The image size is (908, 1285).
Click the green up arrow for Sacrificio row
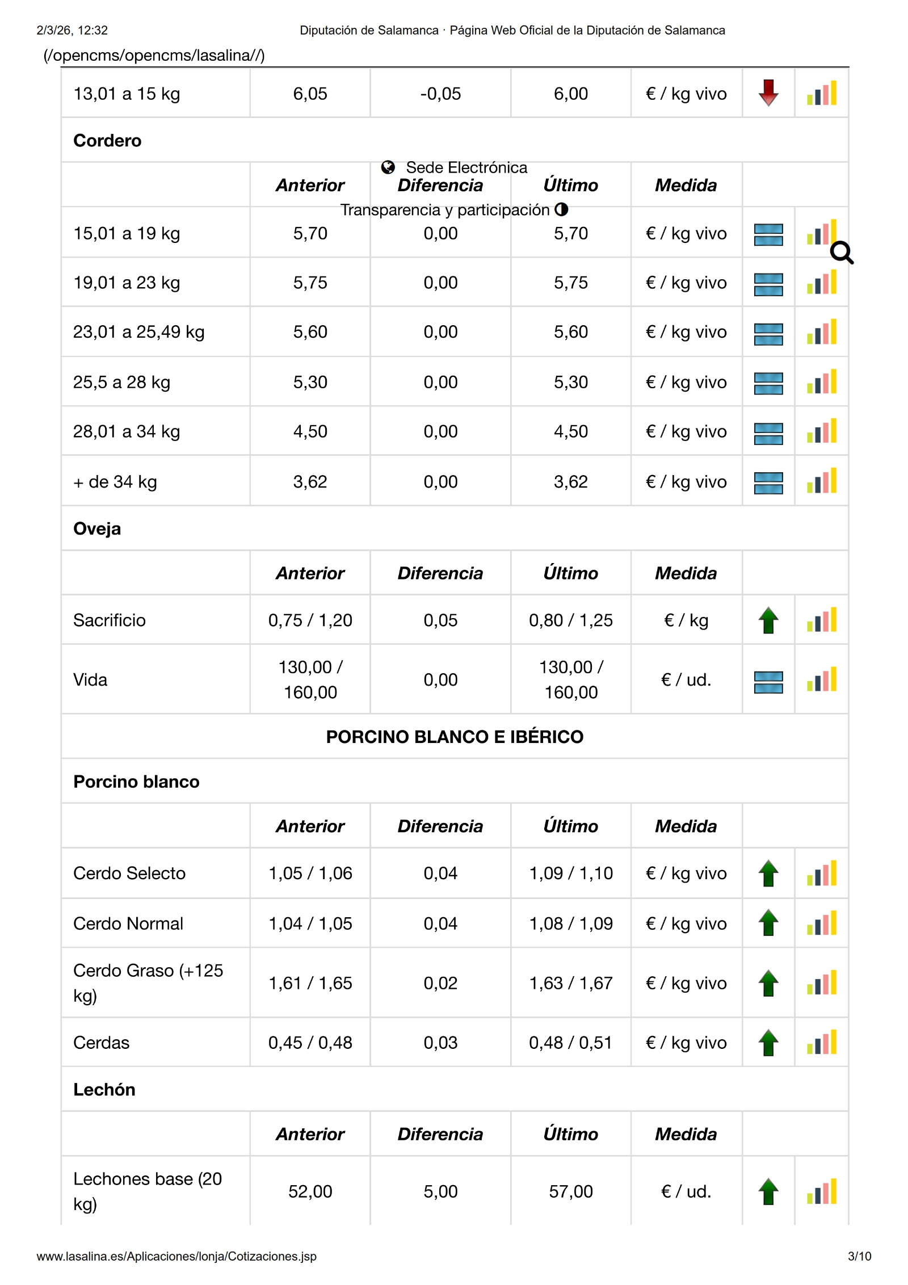click(768, 620)
